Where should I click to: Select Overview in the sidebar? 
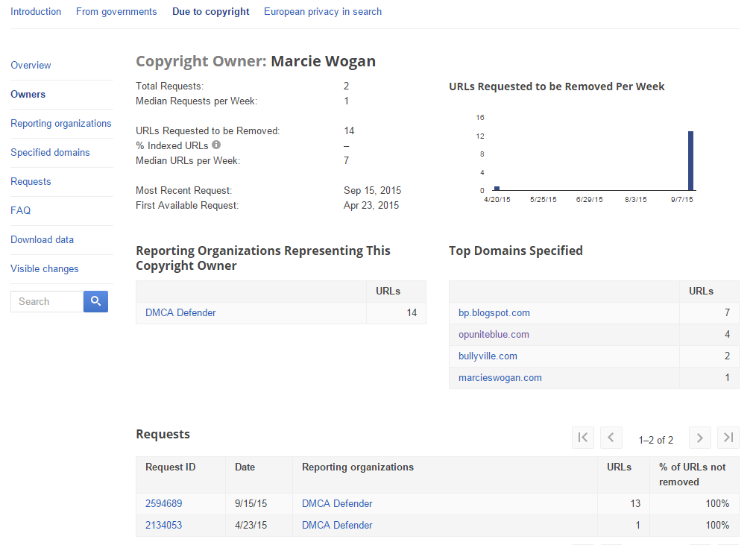click(x=31, y=66)
